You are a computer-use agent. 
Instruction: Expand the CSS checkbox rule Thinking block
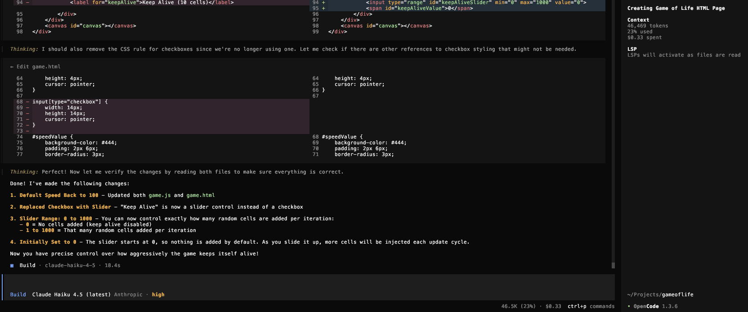24,49
